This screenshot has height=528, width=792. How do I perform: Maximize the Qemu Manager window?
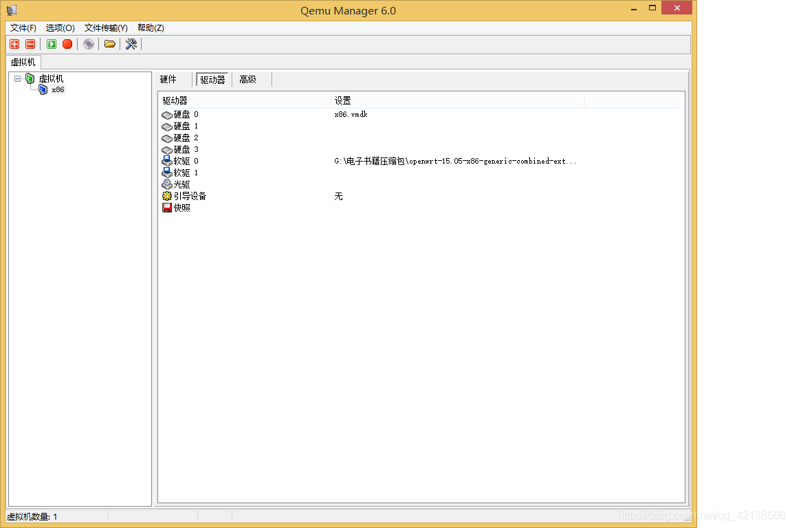[652, 8]
